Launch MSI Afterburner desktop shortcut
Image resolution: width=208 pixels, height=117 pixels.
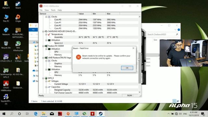(x=18, y=46)
